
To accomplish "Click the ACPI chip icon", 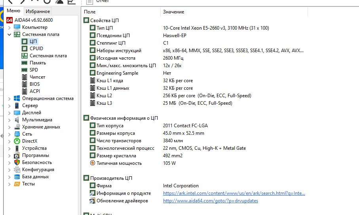I will point(25,91).
